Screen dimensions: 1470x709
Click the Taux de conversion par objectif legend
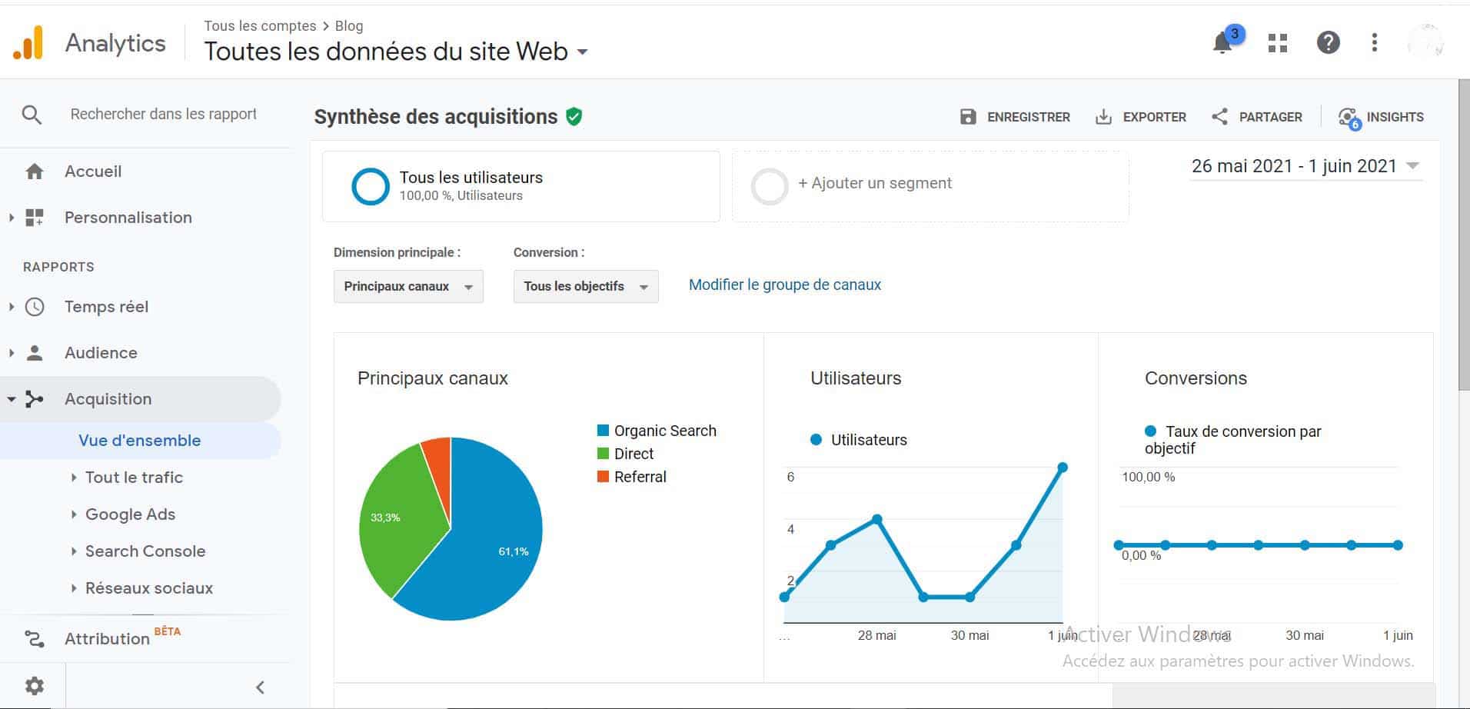click(x=1232, y=440)
